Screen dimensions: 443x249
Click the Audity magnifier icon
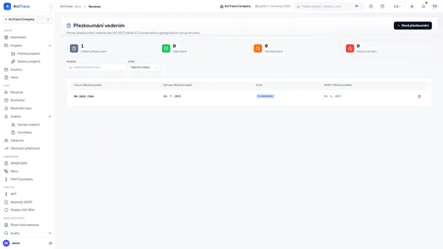(6, 233)
